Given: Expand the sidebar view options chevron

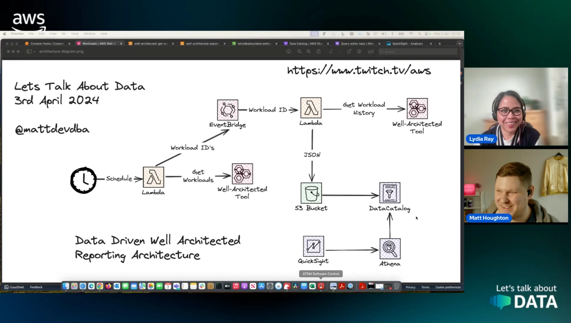Looking at the screenshot, I should click(34, 51).
